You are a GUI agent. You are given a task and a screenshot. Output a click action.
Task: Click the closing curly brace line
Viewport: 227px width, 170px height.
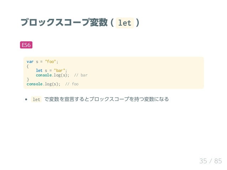point(28,80)
